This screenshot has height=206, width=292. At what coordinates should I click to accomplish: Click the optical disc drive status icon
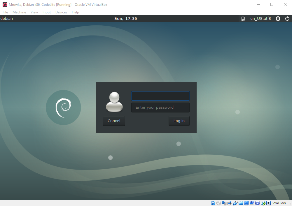219,203
